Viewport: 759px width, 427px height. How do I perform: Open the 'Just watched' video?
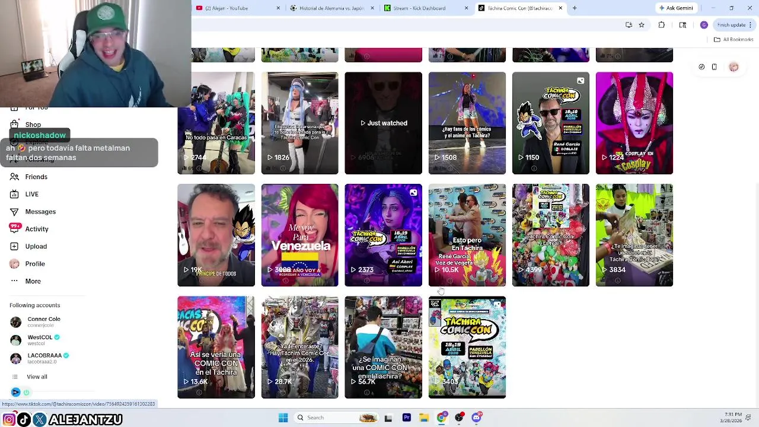(x=384, y=123)
